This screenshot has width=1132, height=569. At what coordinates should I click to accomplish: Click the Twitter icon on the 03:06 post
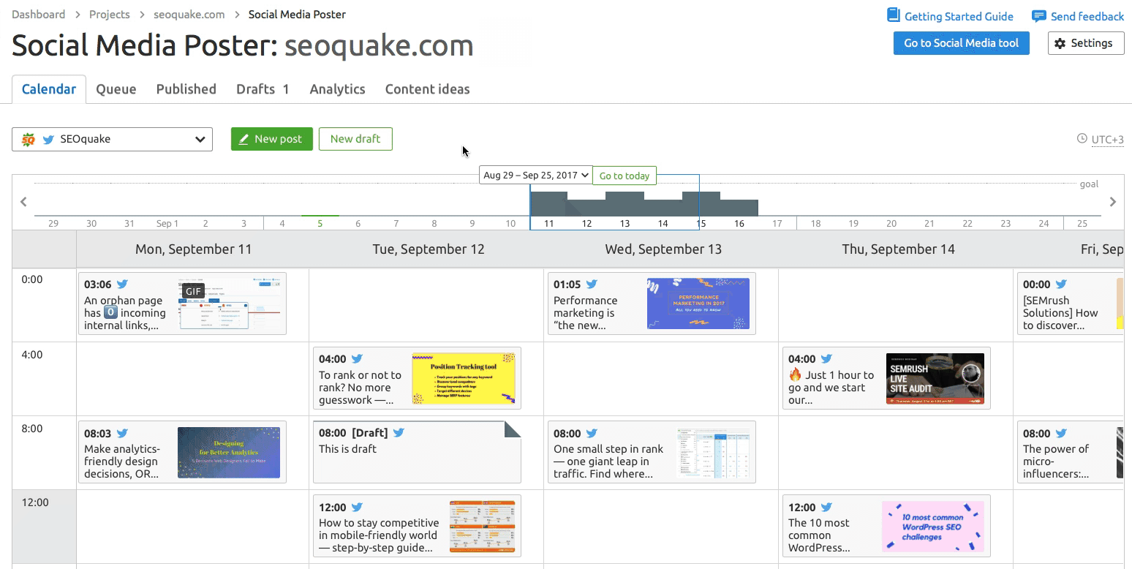pyautogui.click(x=122, y=284)
